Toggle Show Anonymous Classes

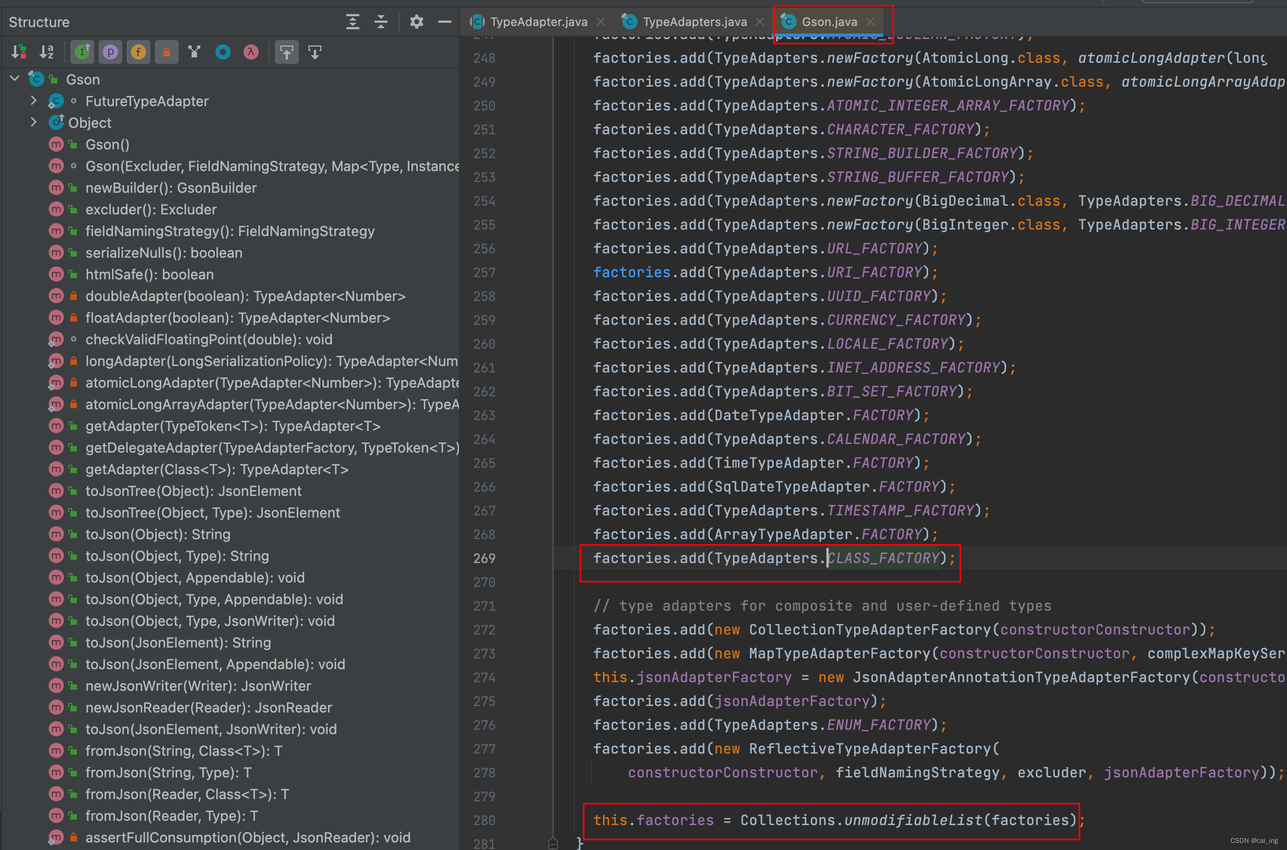[223, 52]
